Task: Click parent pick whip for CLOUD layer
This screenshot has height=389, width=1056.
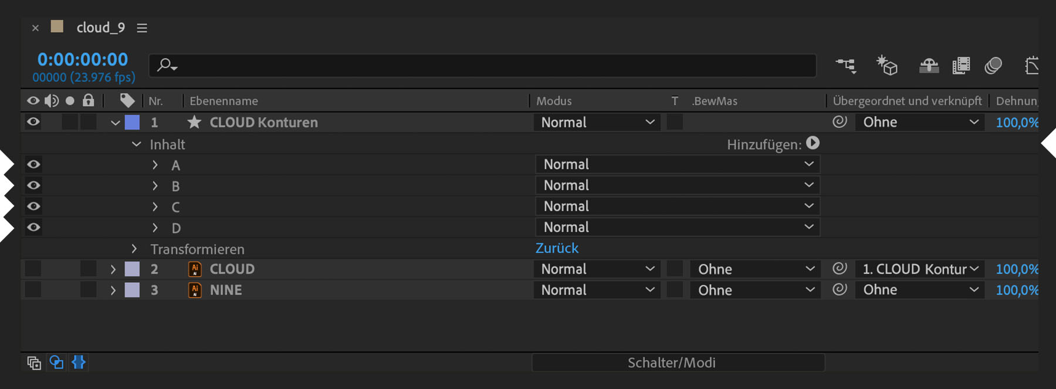Action: (x=840, y=269)
